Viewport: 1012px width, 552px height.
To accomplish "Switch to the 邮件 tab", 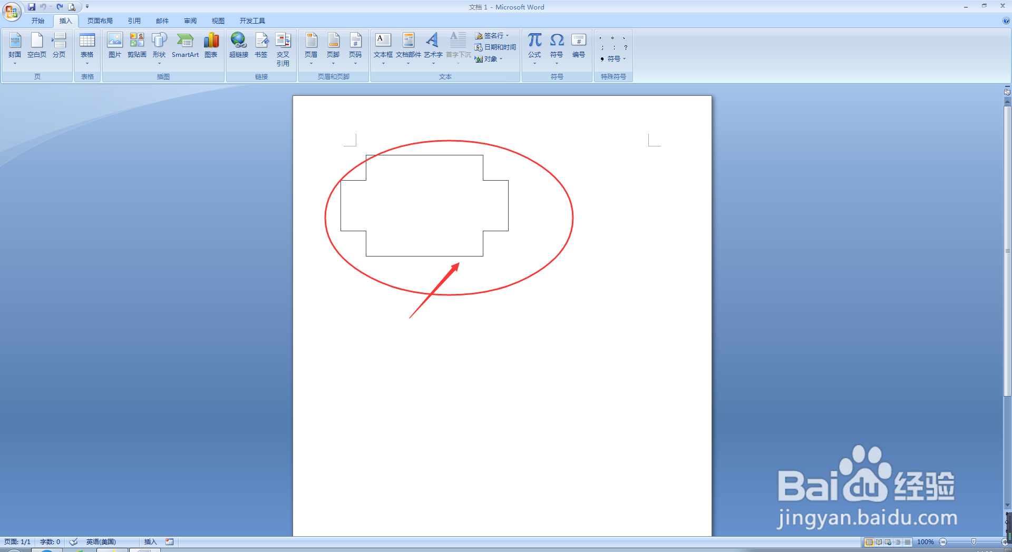I will tap(162, 21).
